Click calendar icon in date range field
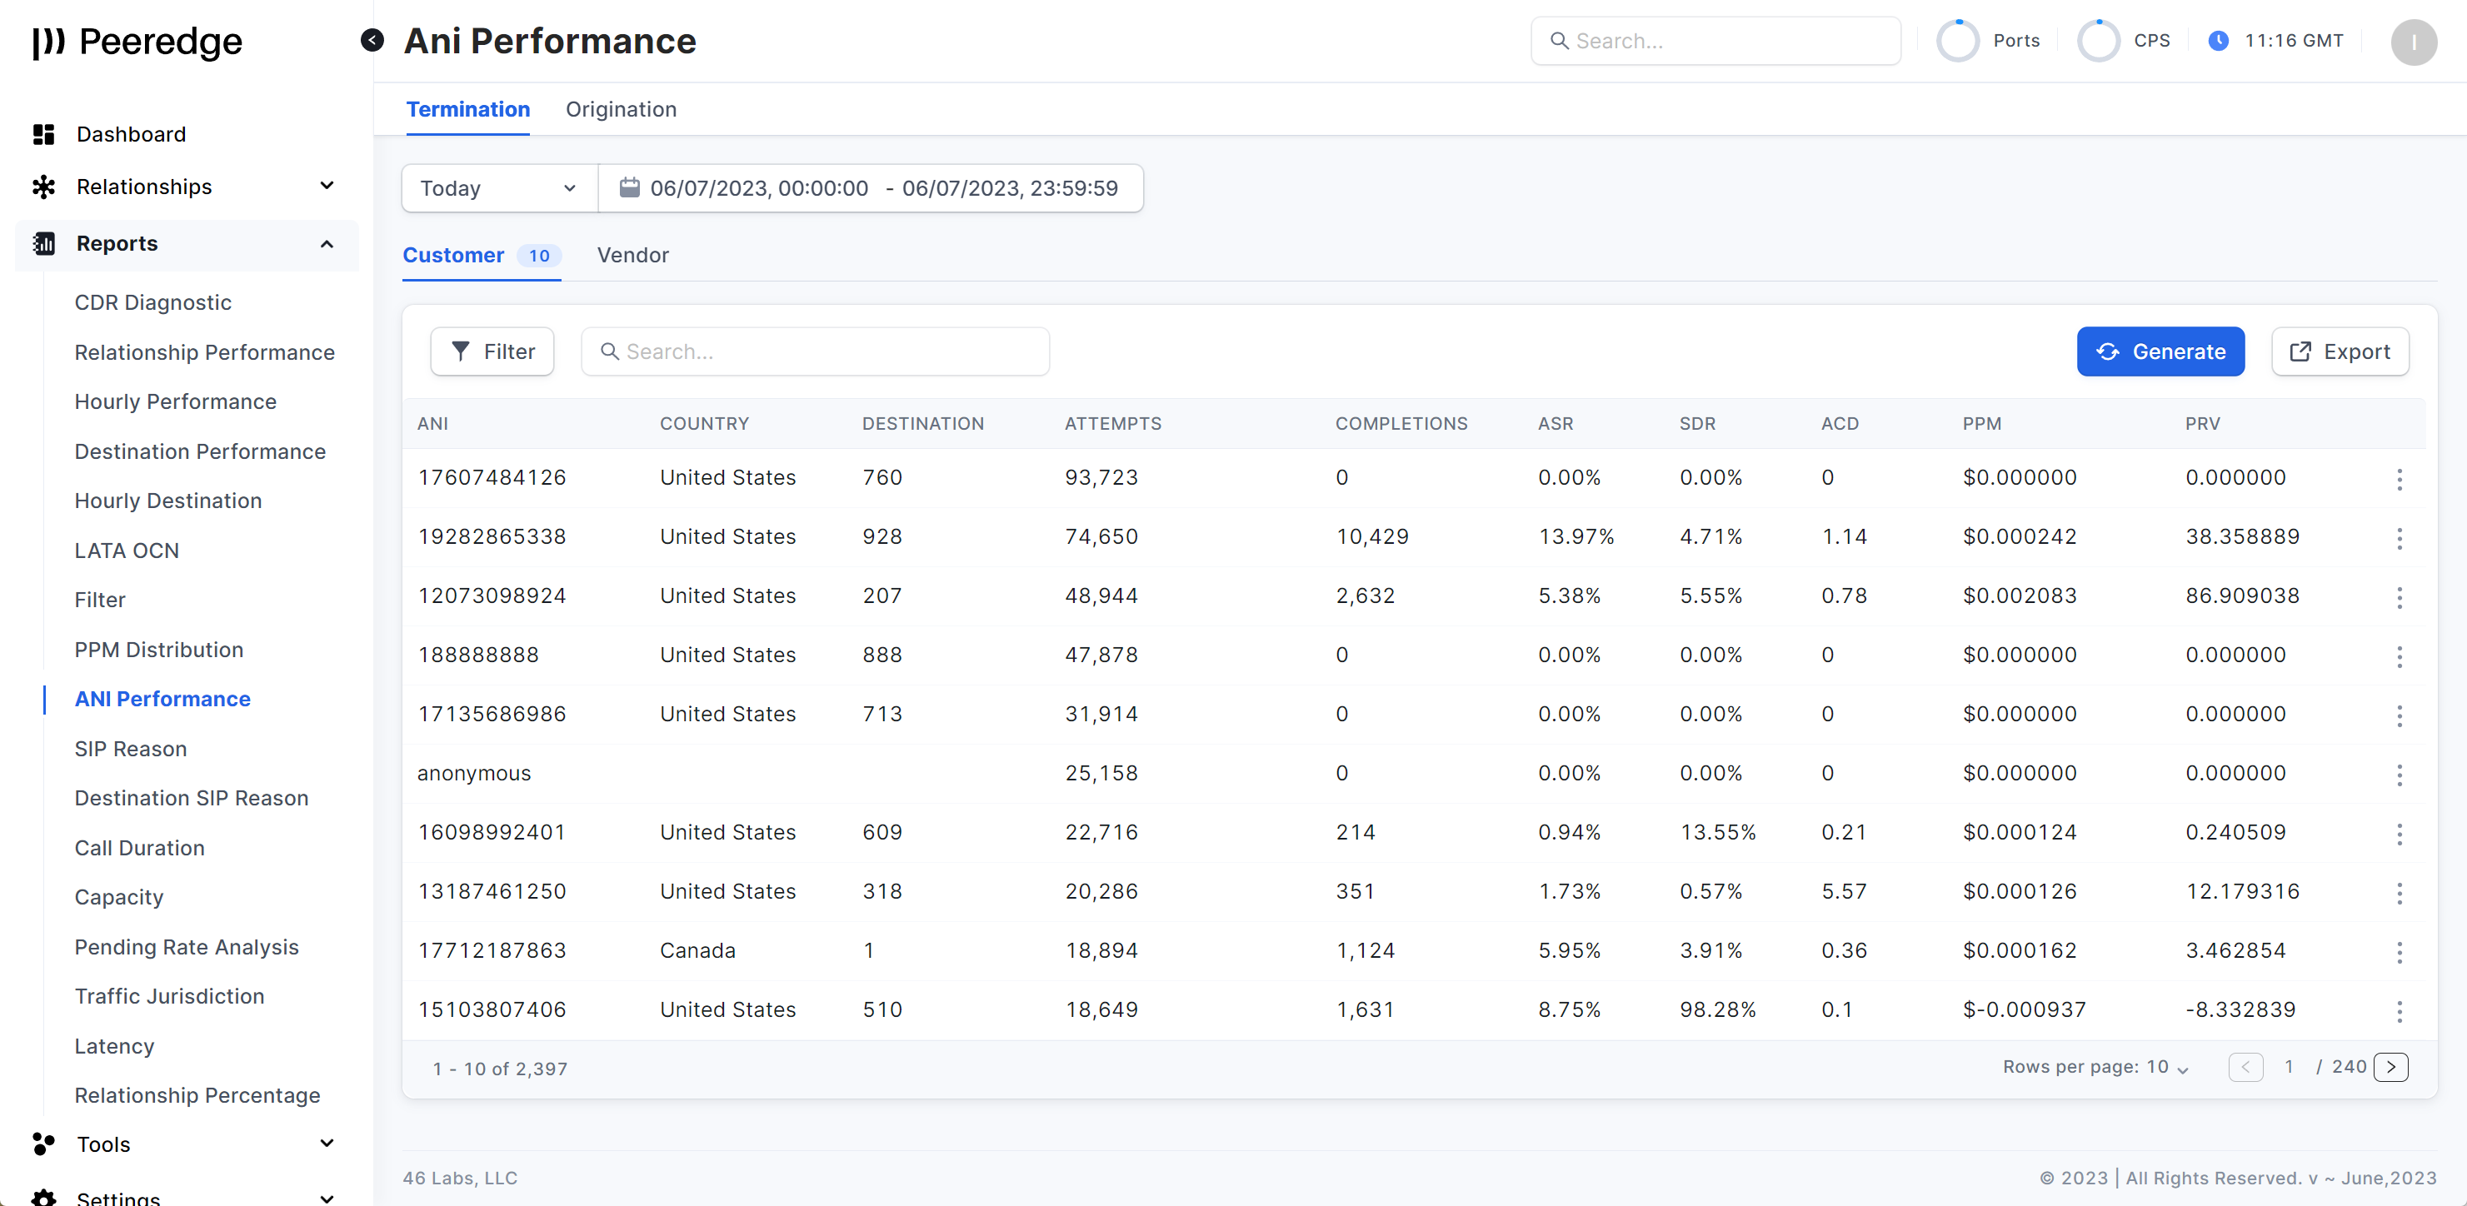The width and height of the screenshot is (2467, 1206). pos(629,187)
